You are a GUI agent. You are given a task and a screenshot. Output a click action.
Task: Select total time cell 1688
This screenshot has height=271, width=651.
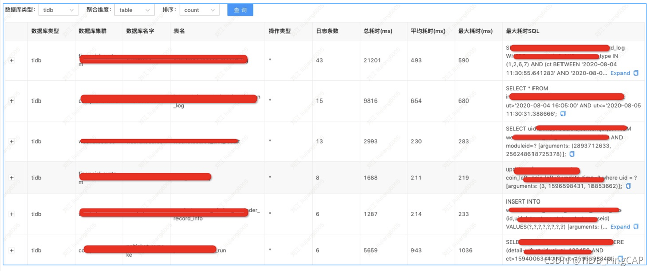(370, 178)
